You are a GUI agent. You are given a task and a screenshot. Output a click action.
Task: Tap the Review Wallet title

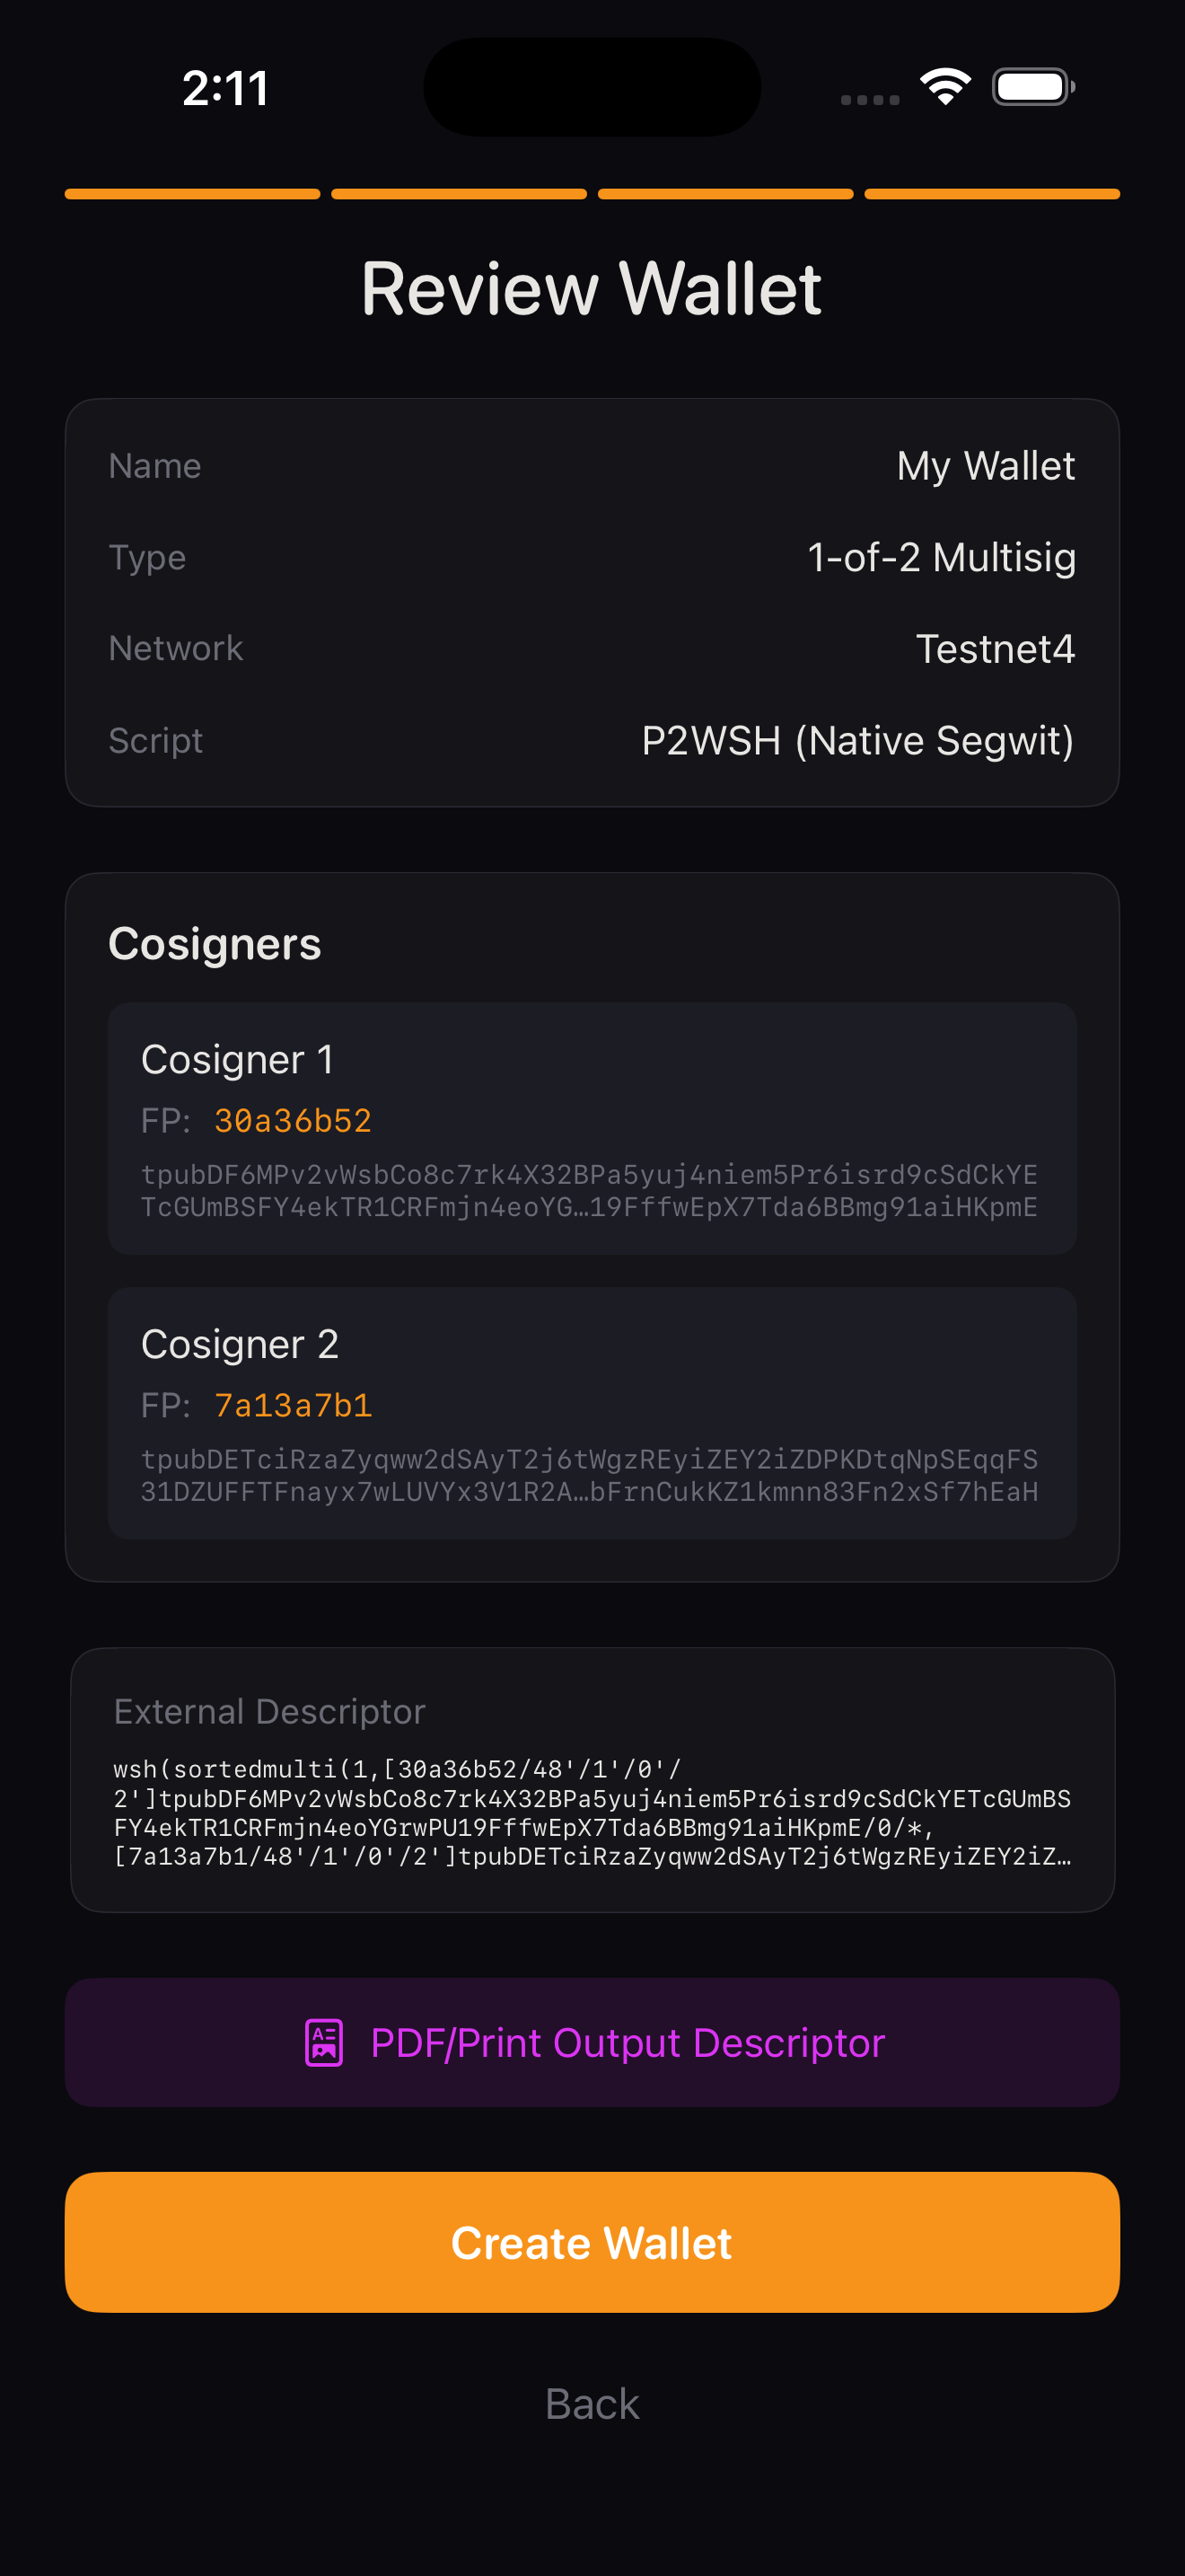pyautogui.click(x=592, y=288)
